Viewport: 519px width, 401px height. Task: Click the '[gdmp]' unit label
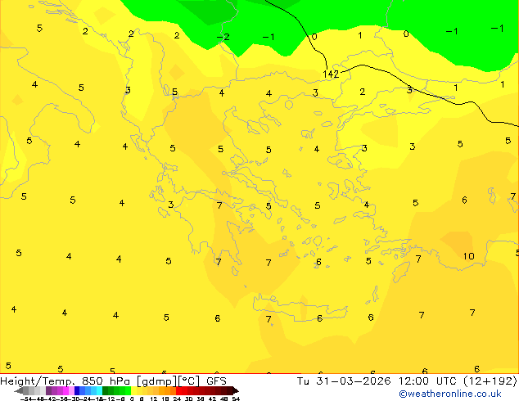[157, 381]
